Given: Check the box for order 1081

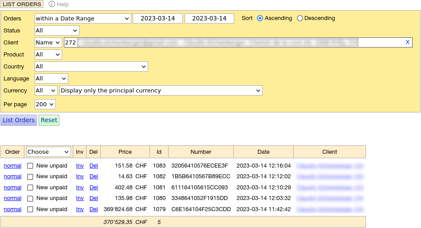Looking at the screenshot, I should click(30, 188).
